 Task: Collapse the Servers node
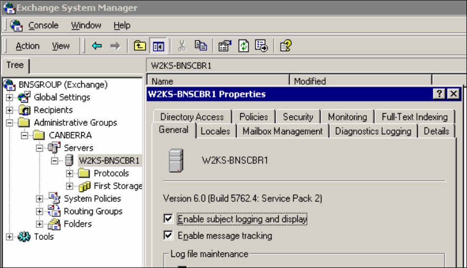point(40,148)
